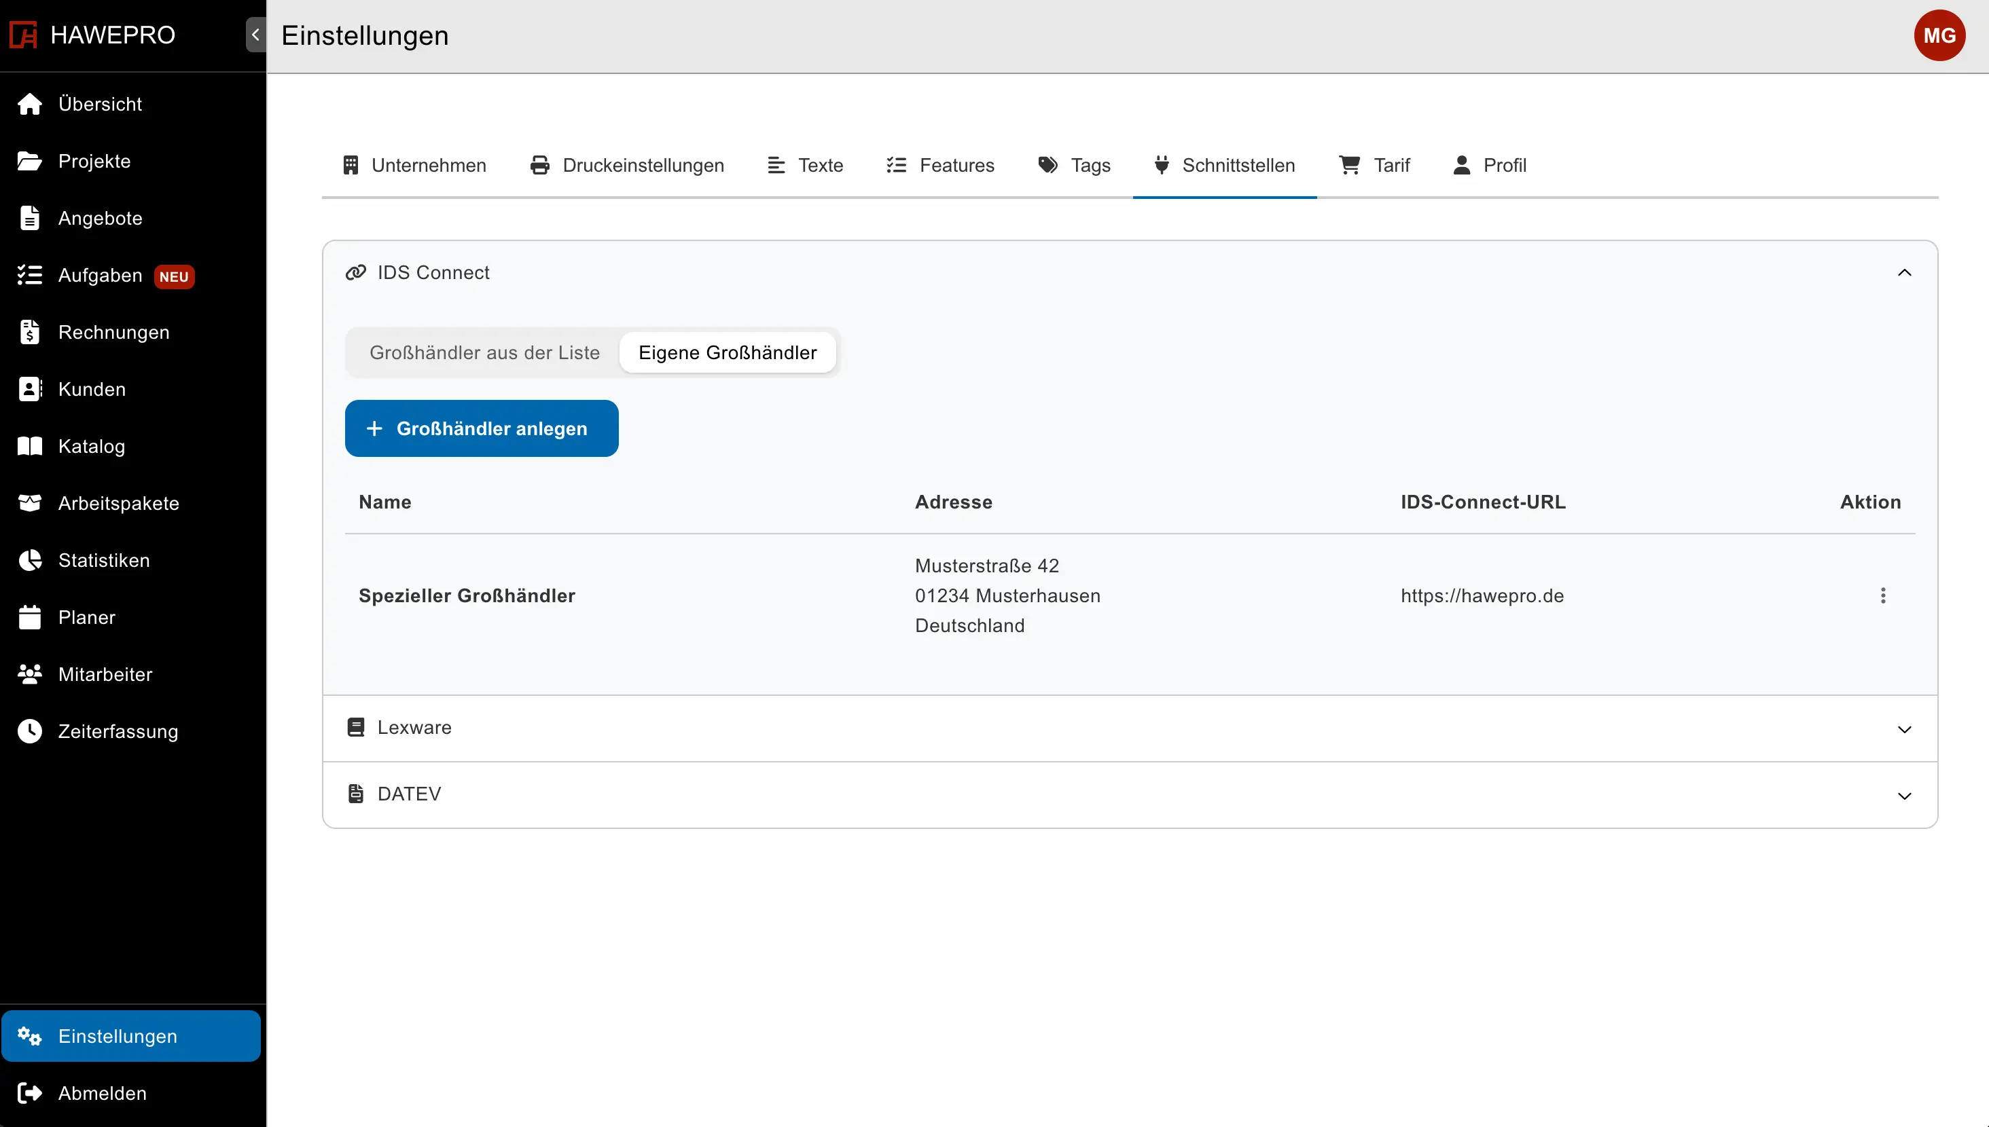
Task: Click the Einstellungen gears icon
Action: tap(29, 1037)
